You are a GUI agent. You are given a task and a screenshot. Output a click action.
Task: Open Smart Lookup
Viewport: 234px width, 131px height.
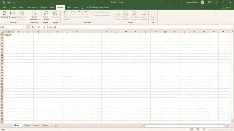pyautogui.click(x=45, y=15)
